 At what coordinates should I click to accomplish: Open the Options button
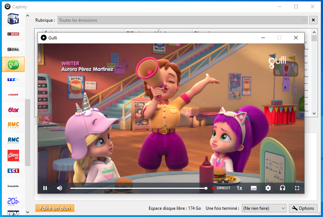[x=303, y=208]
